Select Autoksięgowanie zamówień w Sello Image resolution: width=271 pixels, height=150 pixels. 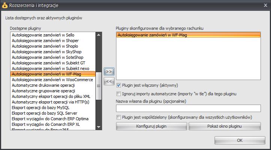(x=53, y=35)
